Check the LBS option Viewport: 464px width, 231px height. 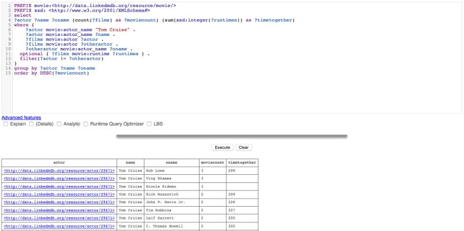coord(149,124)
